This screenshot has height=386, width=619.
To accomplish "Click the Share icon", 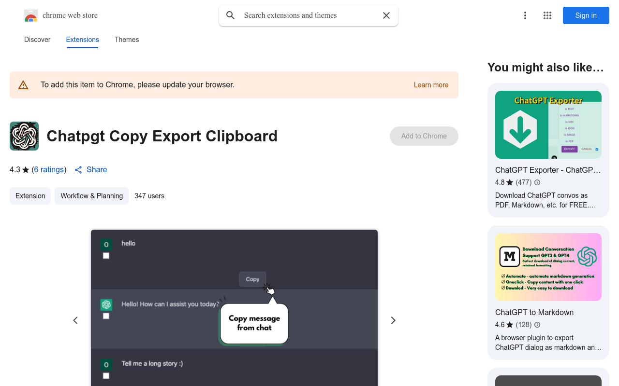I will 78,170.
